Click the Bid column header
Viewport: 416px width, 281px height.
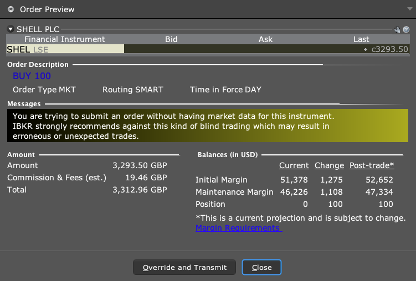coord(171,39)
